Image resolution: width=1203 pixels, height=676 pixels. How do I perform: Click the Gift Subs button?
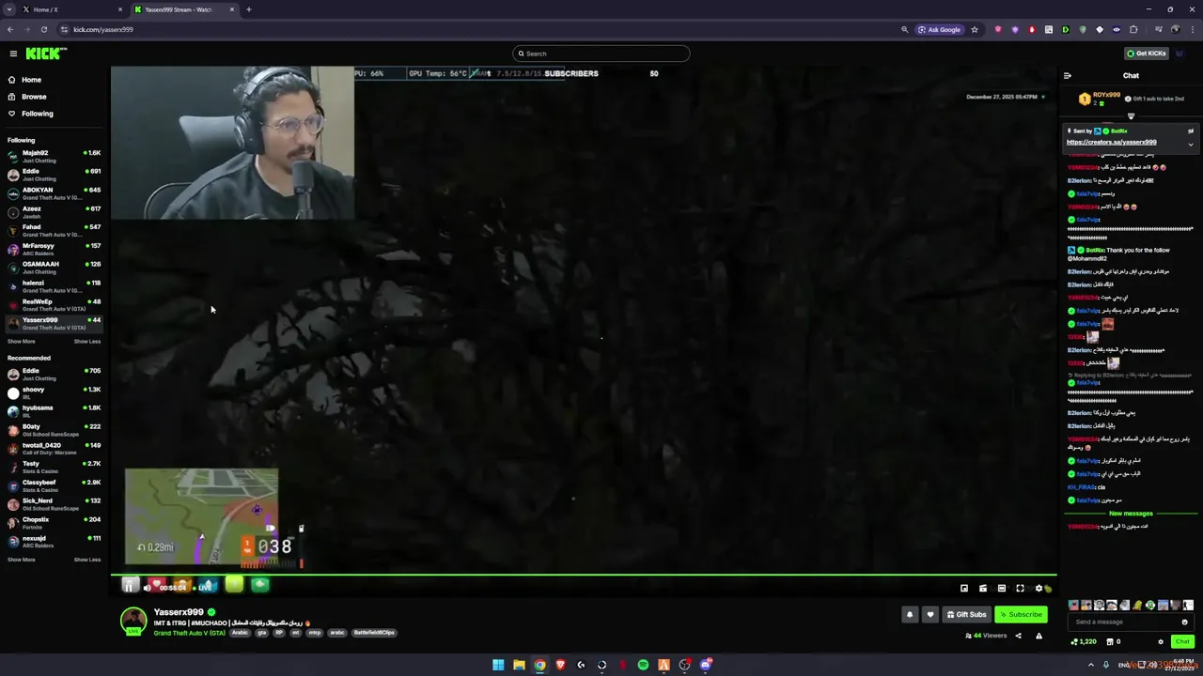967,615
